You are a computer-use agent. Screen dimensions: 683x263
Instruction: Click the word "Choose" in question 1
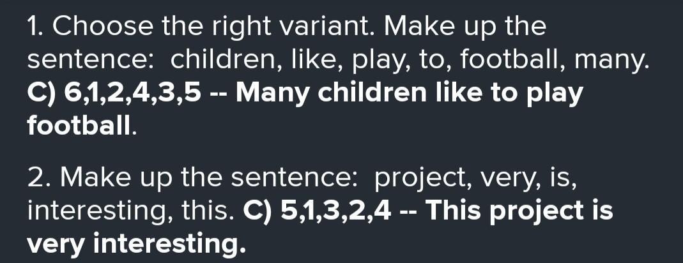click(x=101, y=27)
